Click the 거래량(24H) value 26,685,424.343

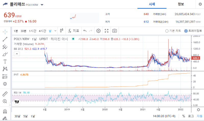click(x=184, y=14)
